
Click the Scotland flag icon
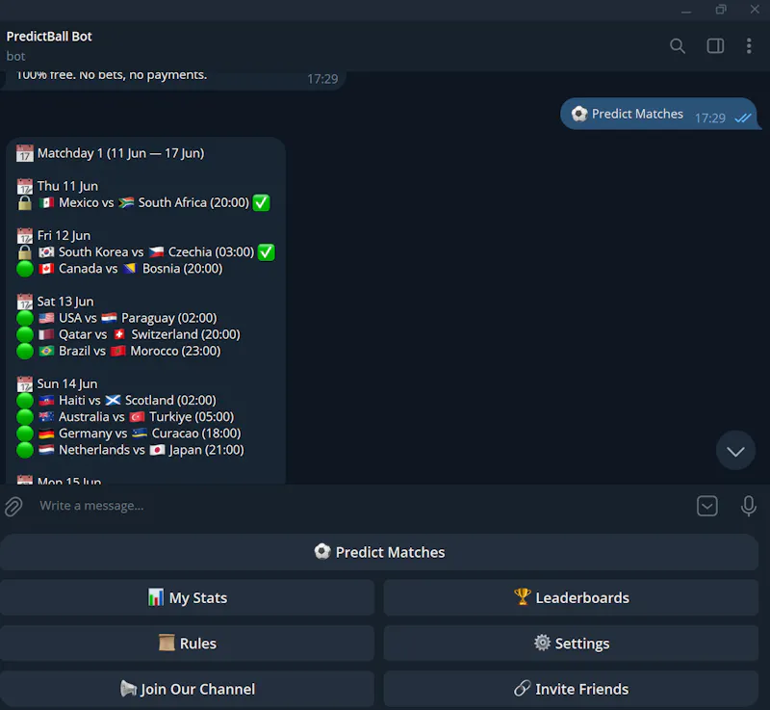(113, 400)
